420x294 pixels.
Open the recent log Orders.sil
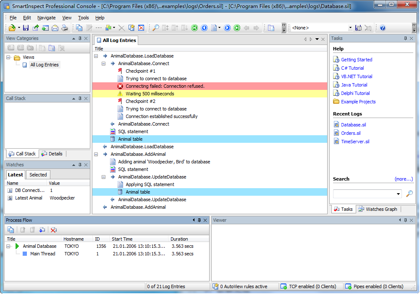(x=351, y=133)
